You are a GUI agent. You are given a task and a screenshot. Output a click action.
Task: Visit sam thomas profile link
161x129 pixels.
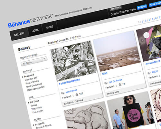tap(71, 91)
